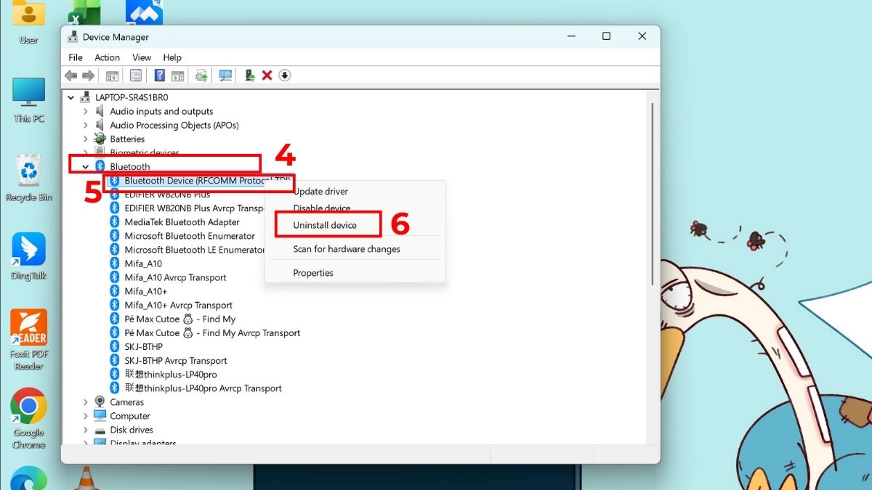Open the User folder desktop icon
This screenshot has width=872, height=490.
click(29, 22)
